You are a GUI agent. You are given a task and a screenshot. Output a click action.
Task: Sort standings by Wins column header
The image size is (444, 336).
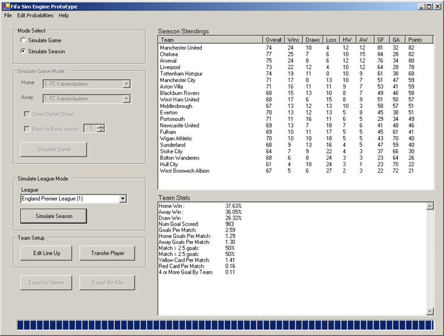293,40
